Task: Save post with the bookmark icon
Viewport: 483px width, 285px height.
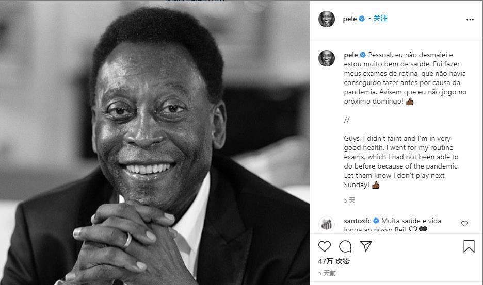Action: point(469,246)
